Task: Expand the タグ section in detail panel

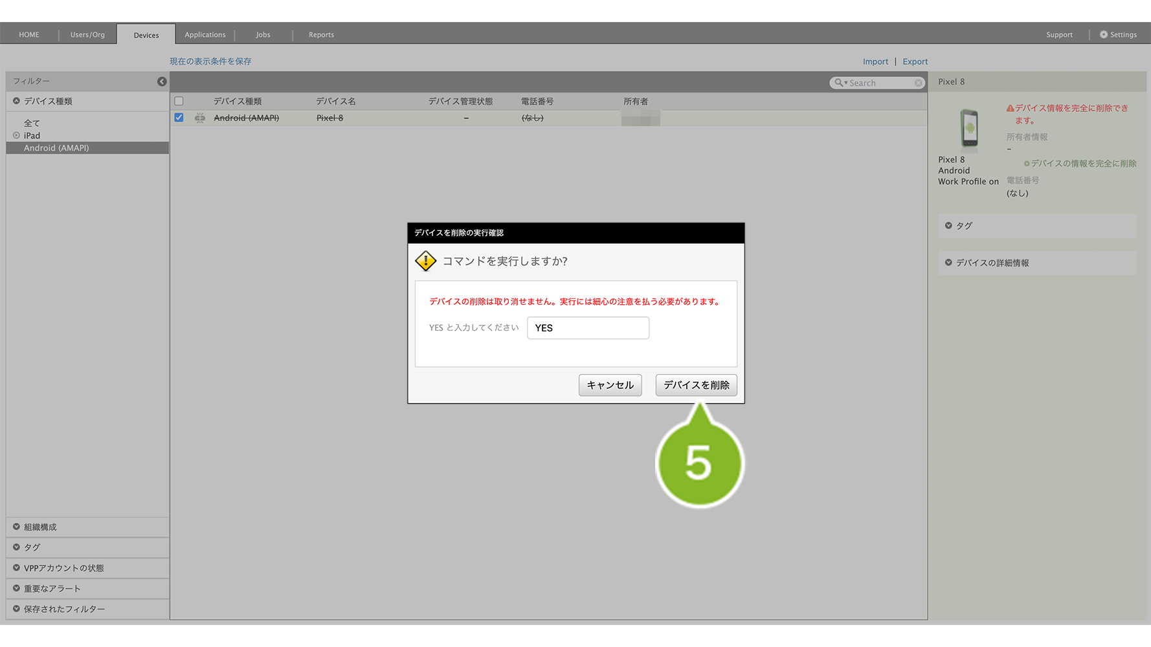Action: [1037, 226]
